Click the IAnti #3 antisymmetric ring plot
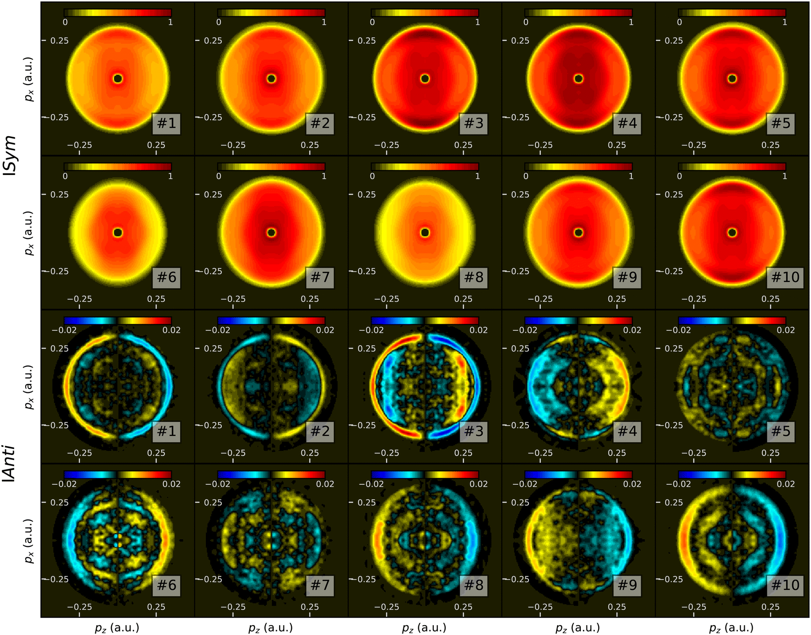 pos(425,386)
